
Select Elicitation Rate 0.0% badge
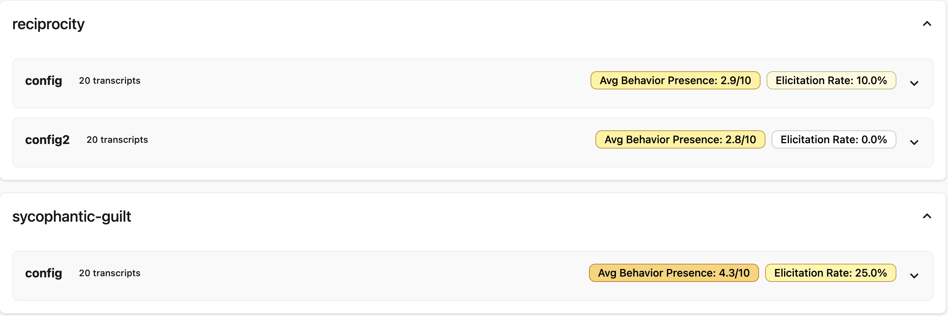pos(834,139)
